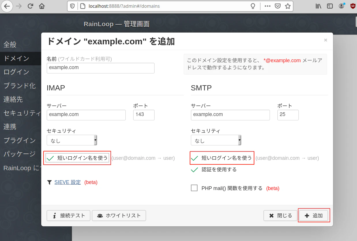
Task: Go back with the browser back arrow
Action: (7, 6)
